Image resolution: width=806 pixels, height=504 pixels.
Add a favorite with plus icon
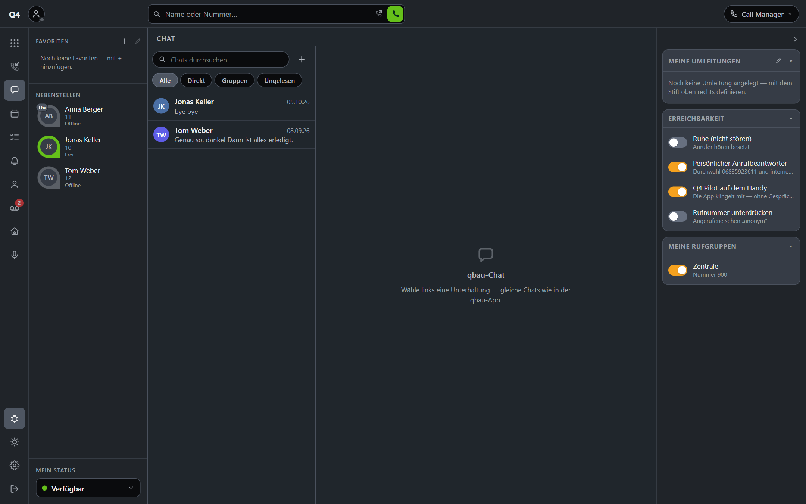(x=125, y=41)
